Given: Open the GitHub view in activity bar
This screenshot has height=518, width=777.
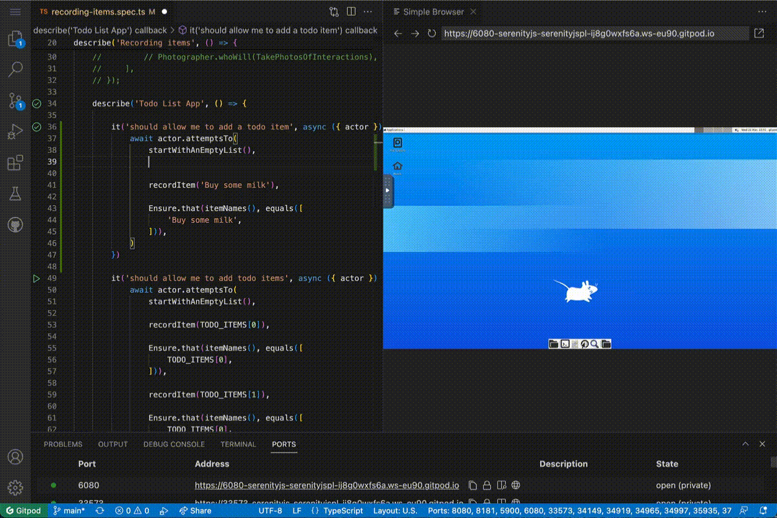Looking at the screenshot, I should click(x=16, y=225).
